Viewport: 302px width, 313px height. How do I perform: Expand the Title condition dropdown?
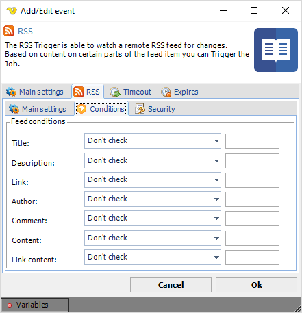tap(153, 141)
